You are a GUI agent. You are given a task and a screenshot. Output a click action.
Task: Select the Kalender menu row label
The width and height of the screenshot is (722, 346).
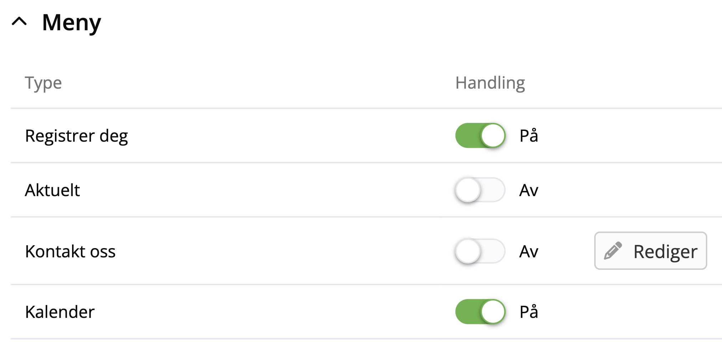click(60, 312)
